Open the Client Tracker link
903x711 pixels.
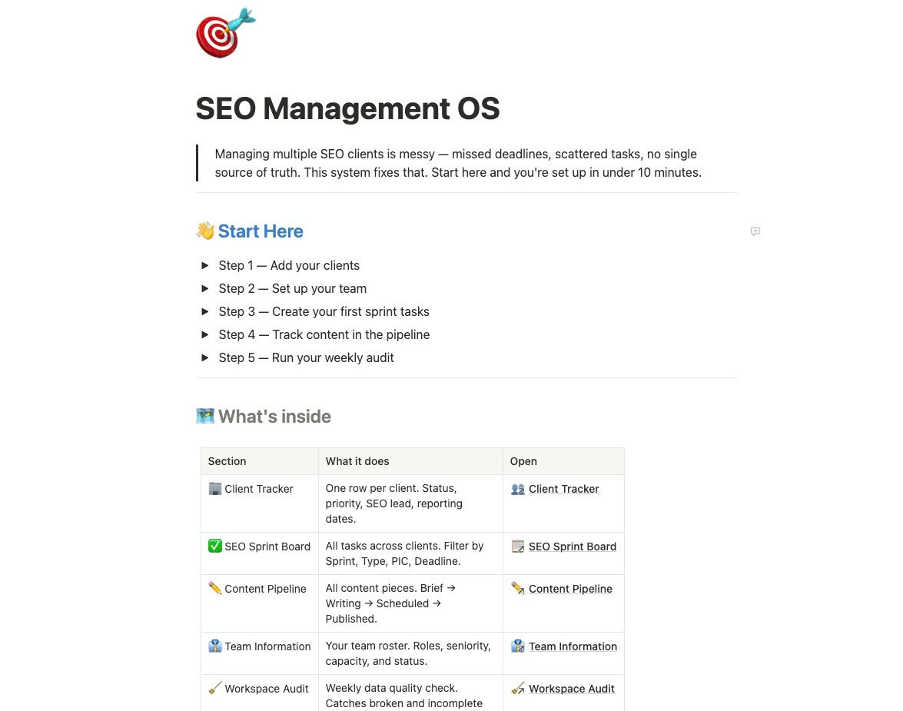563,489
